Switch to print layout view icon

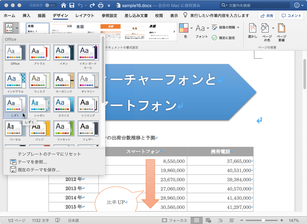click(196, 220)
